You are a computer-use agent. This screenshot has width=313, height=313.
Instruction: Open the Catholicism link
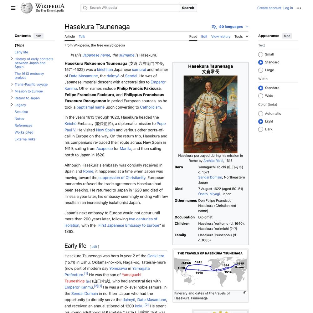[150, 107]
